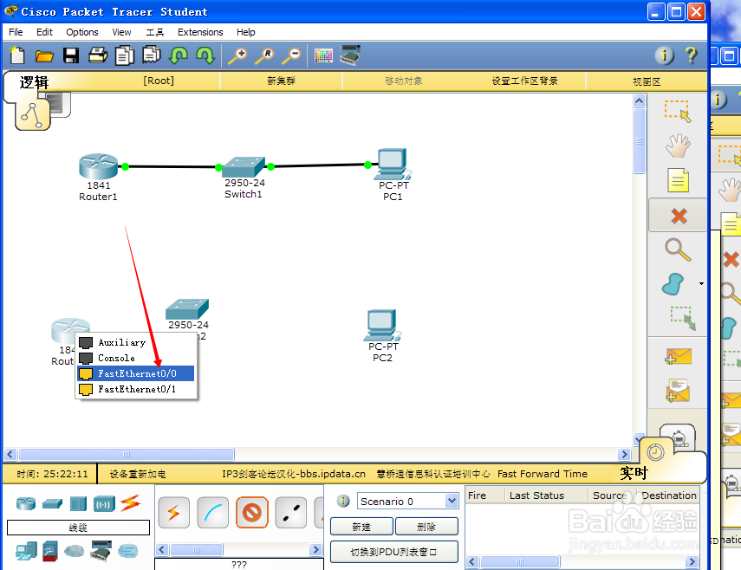
Task: Expand the Draw Polygon tool options arrow
Action: click(x=701, y=284)
